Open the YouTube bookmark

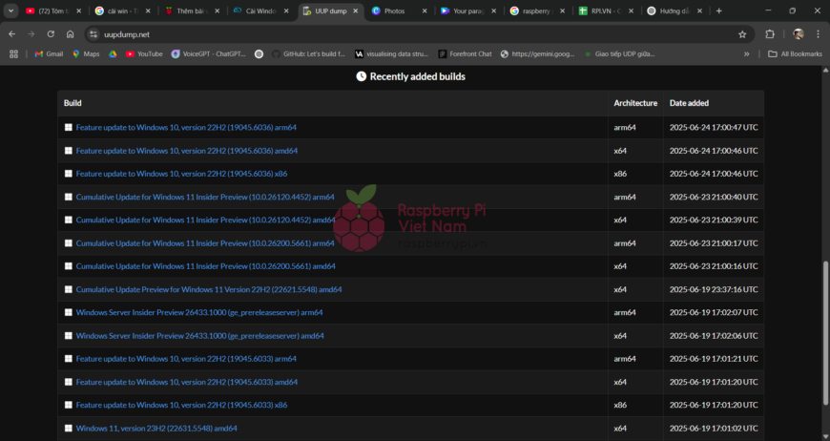click(x=144, y=54)
